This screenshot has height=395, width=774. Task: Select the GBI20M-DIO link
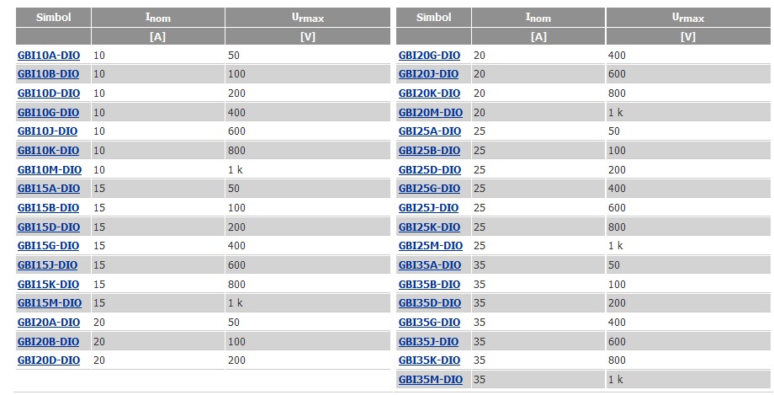pyautogui.click(x=431, y=113)
